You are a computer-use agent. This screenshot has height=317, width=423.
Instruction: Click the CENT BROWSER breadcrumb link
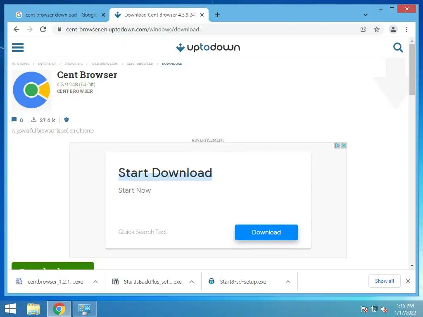tap(140, 64)
